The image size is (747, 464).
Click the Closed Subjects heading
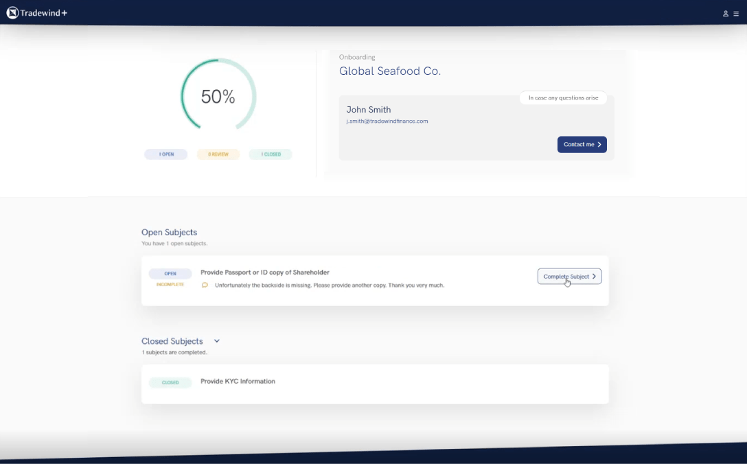click(x=172, y=341)
